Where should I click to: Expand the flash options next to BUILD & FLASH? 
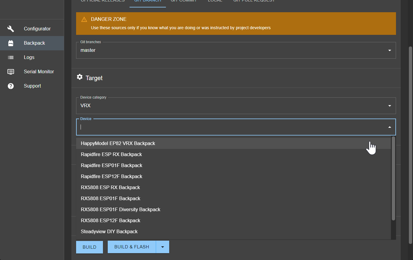click(x=163, y=247)
